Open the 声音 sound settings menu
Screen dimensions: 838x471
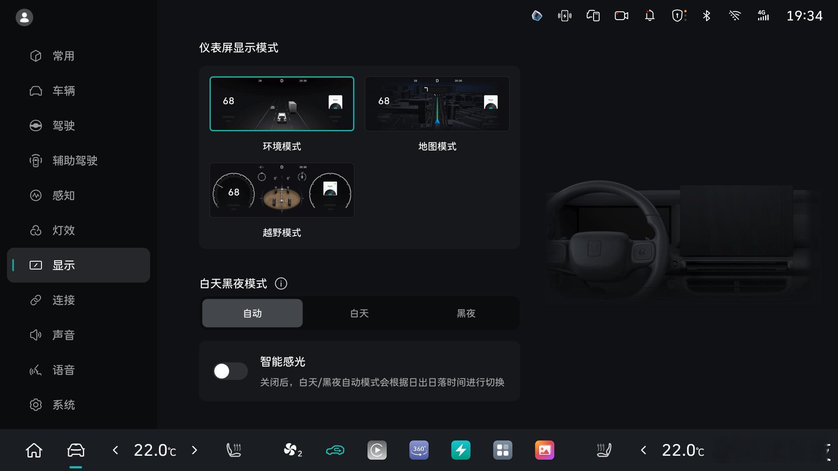tap(63, 335)
